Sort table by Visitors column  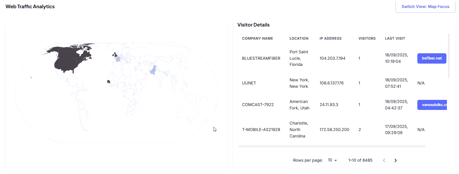(x=367, y=39)
